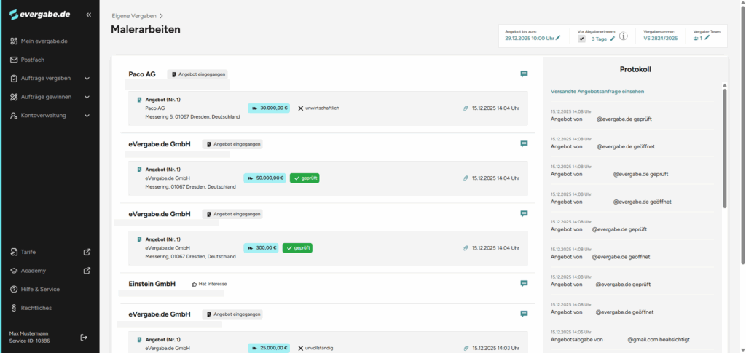Open chat for Paco AG bidder
746x353 pixels.
pyautogui.click(x=524, y=74)
